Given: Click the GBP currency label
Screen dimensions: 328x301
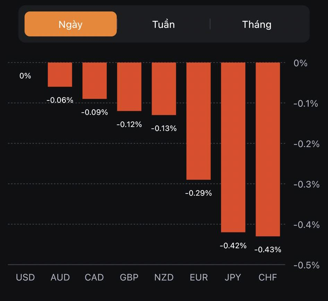Looking at the screenshot, I should (x=129, y=277).
